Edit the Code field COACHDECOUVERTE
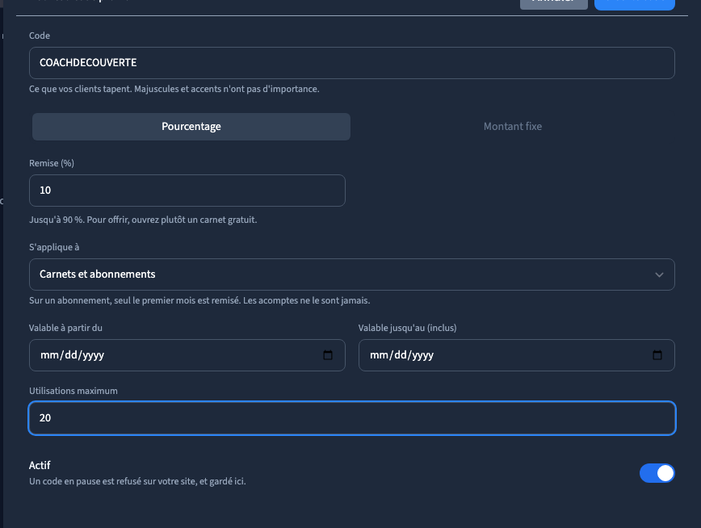701x528 pixels. 352,63
